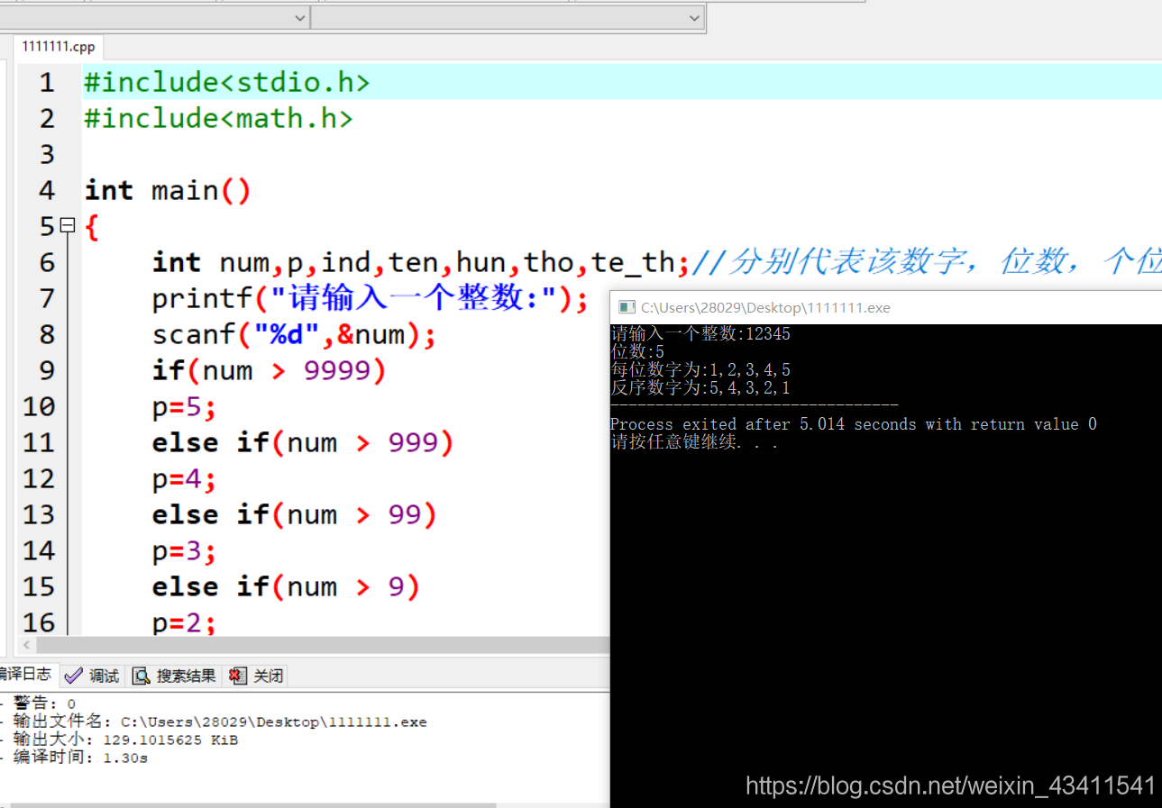The image size is (1162, 808).
Task: Click the editor horizontal scrollbar track
Action: click(325, 645)
